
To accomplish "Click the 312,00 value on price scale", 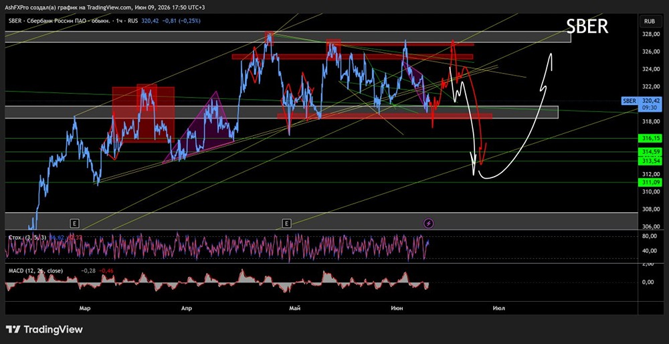I will pyautogui.click(x=650, y=174).
